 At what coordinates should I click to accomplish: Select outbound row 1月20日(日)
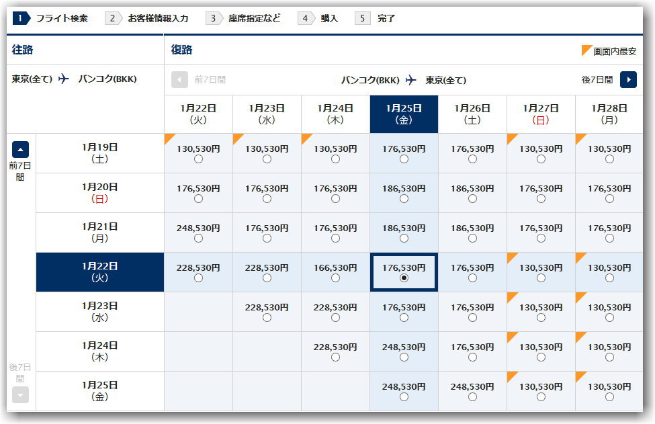coord(100,193)
